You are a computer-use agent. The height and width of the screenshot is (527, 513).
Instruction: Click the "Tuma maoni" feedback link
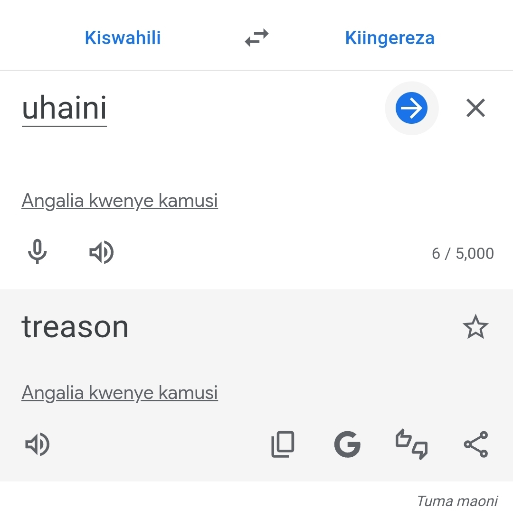(457, 501)
